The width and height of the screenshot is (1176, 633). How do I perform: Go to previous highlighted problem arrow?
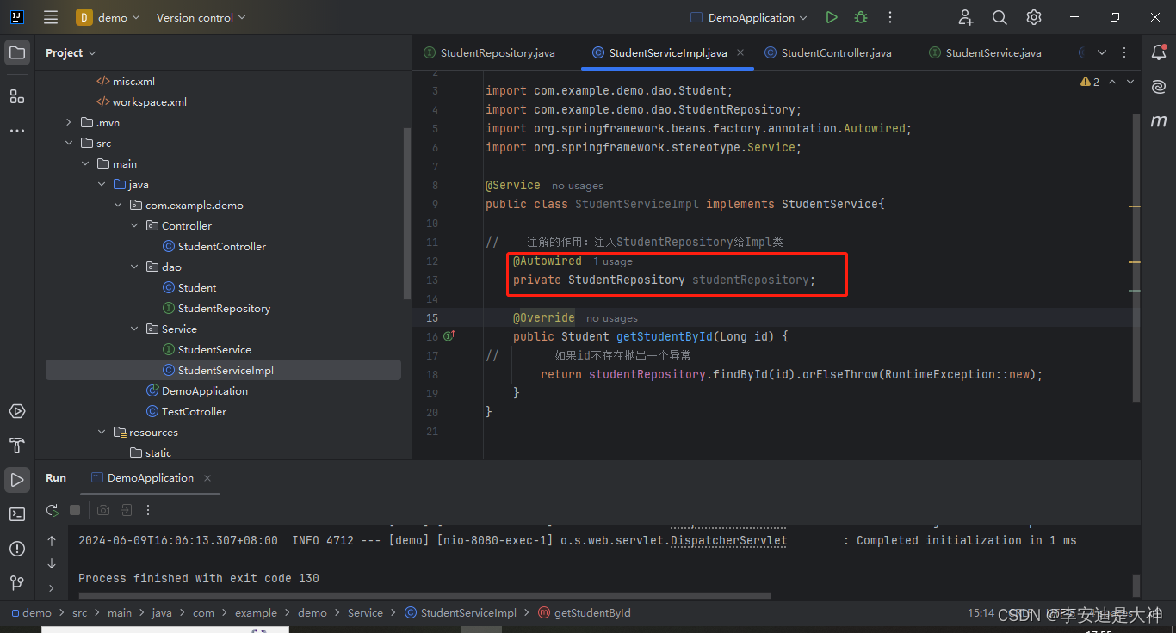tap(1112, 82)
